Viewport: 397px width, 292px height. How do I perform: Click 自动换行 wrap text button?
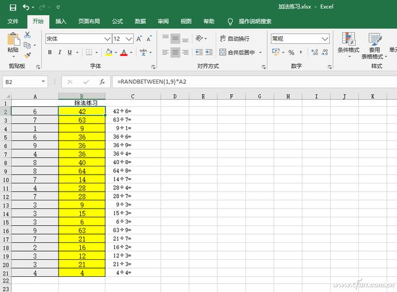[234, 39]
